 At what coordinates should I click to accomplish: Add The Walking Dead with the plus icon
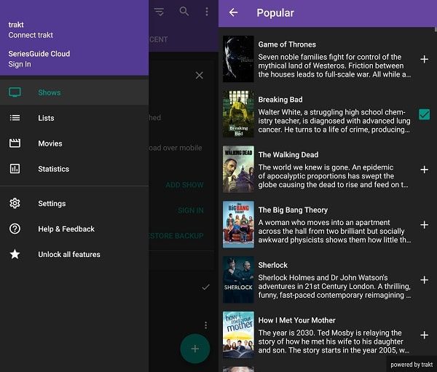424,170
